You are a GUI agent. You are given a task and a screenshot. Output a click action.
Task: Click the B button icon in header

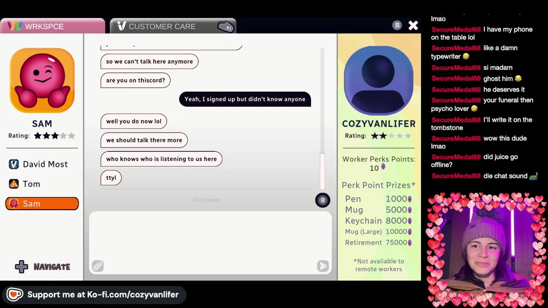pyautogui.click(x=397, y=26)
